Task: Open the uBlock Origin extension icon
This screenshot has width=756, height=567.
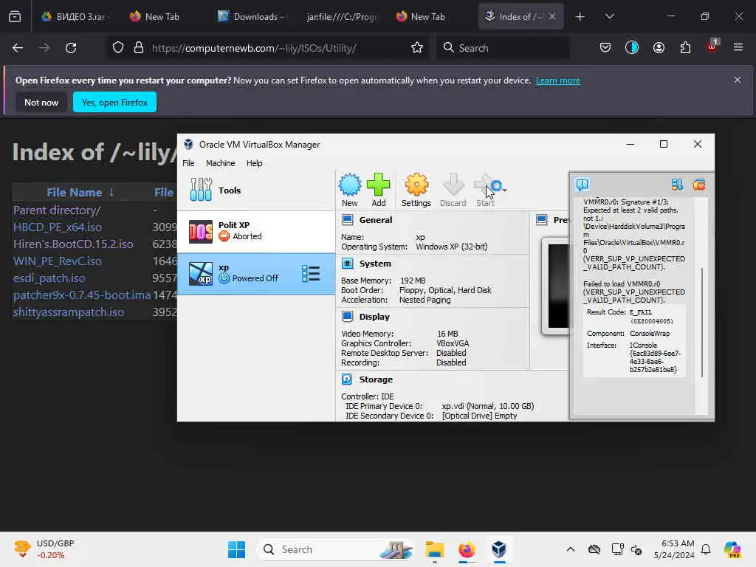Action: click(x=712, y=47)
